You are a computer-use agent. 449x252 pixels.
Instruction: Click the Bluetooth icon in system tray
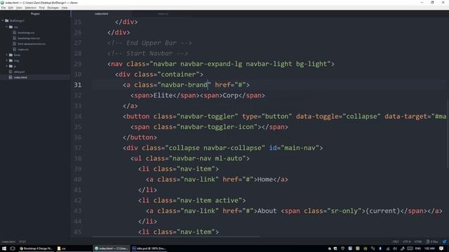(x=380, y=248)
